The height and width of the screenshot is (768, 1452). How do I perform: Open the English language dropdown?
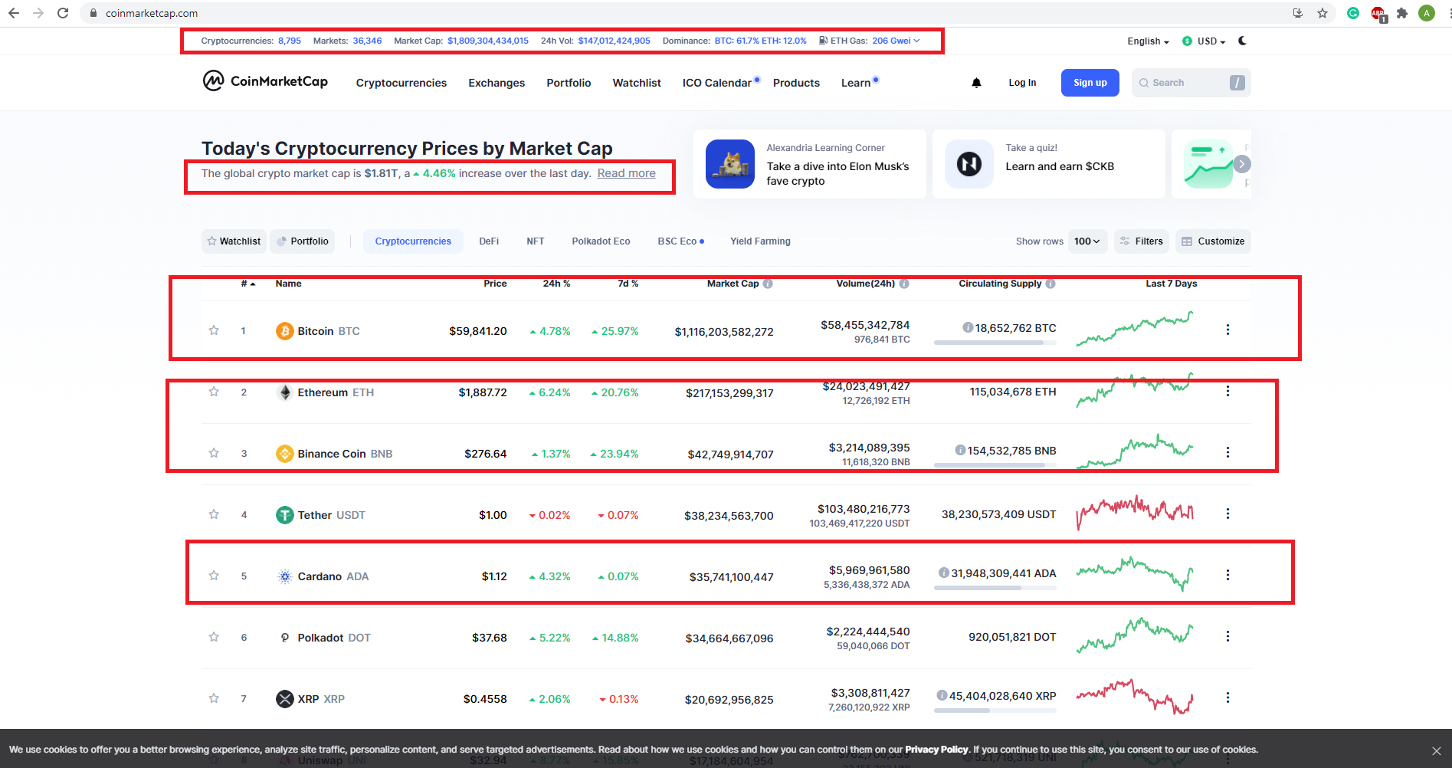(x=1148, y=41)
